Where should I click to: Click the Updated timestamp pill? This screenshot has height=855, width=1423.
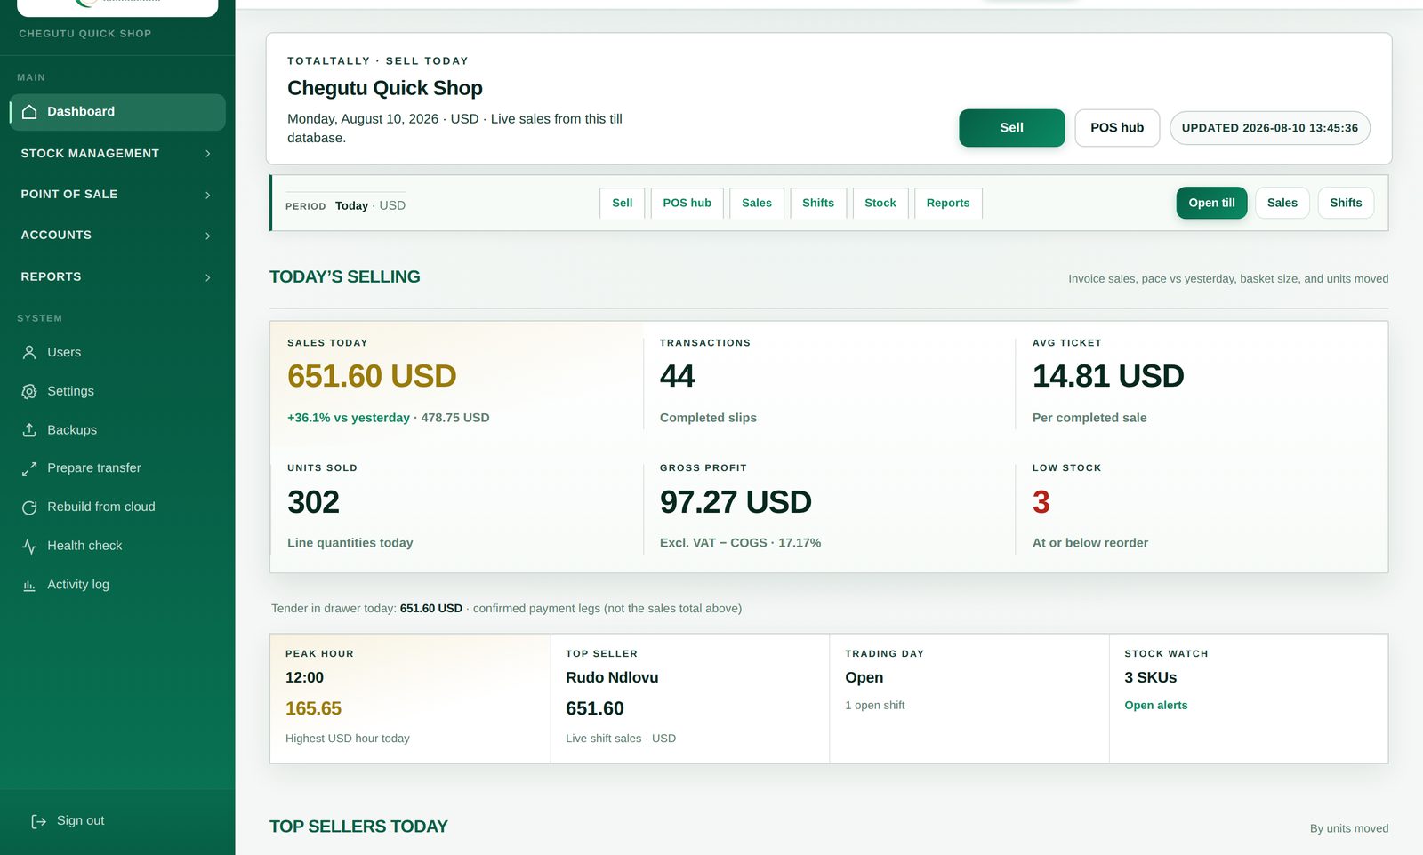point(1270,128)
